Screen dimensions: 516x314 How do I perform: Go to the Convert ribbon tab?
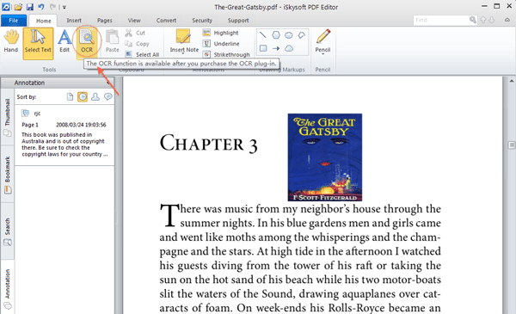click(x=166, y=21)
